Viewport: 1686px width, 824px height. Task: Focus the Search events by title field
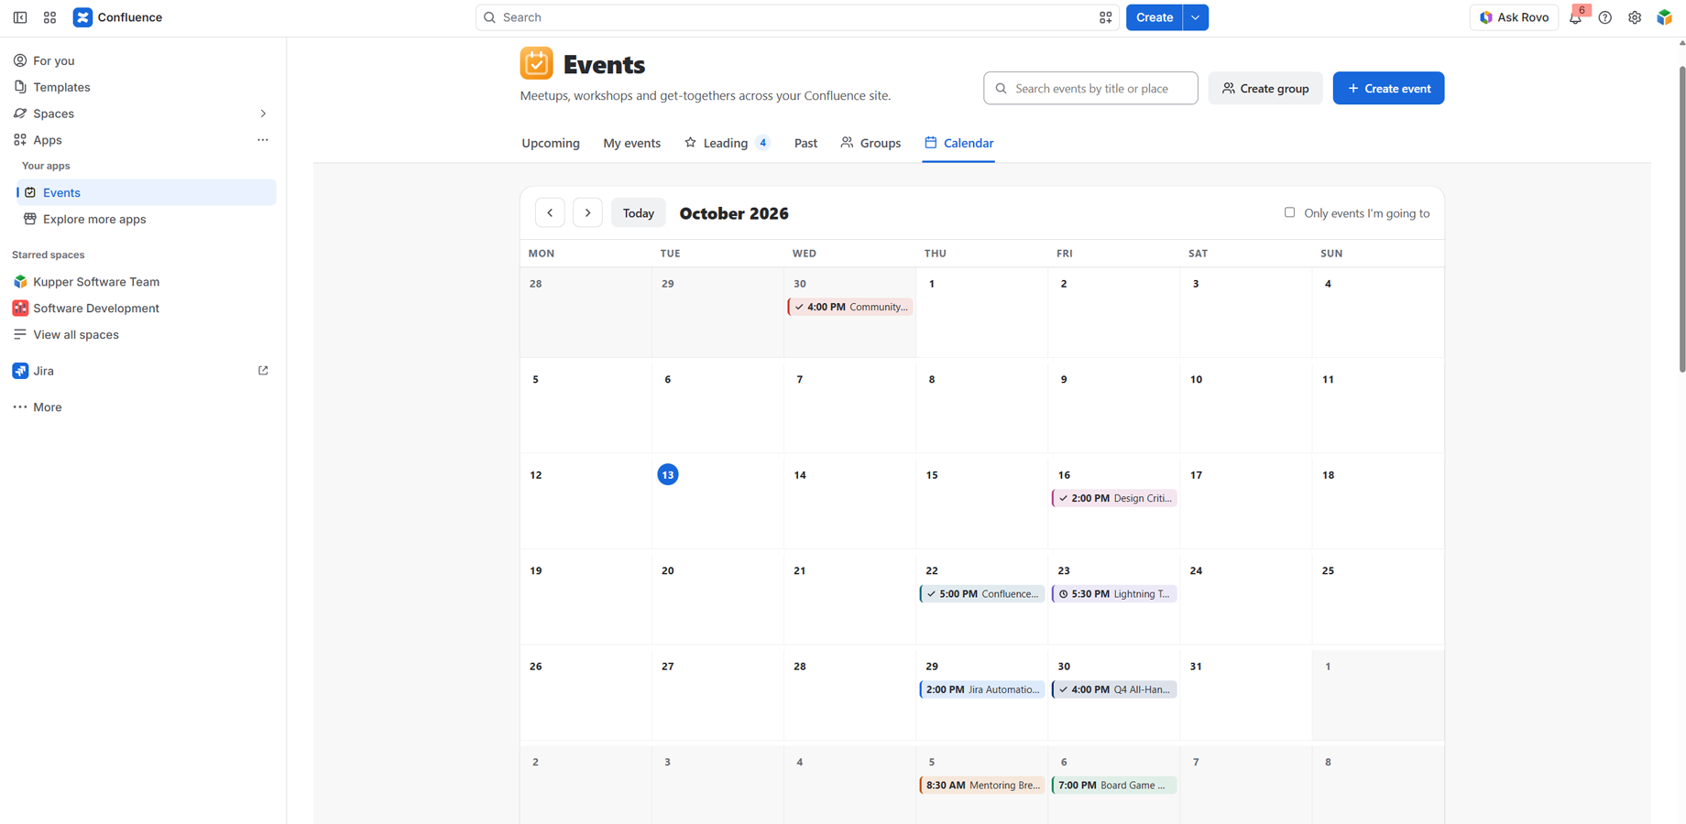1090,88
